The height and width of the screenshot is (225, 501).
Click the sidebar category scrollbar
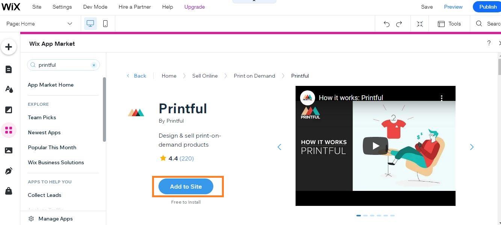pos(104,109)
